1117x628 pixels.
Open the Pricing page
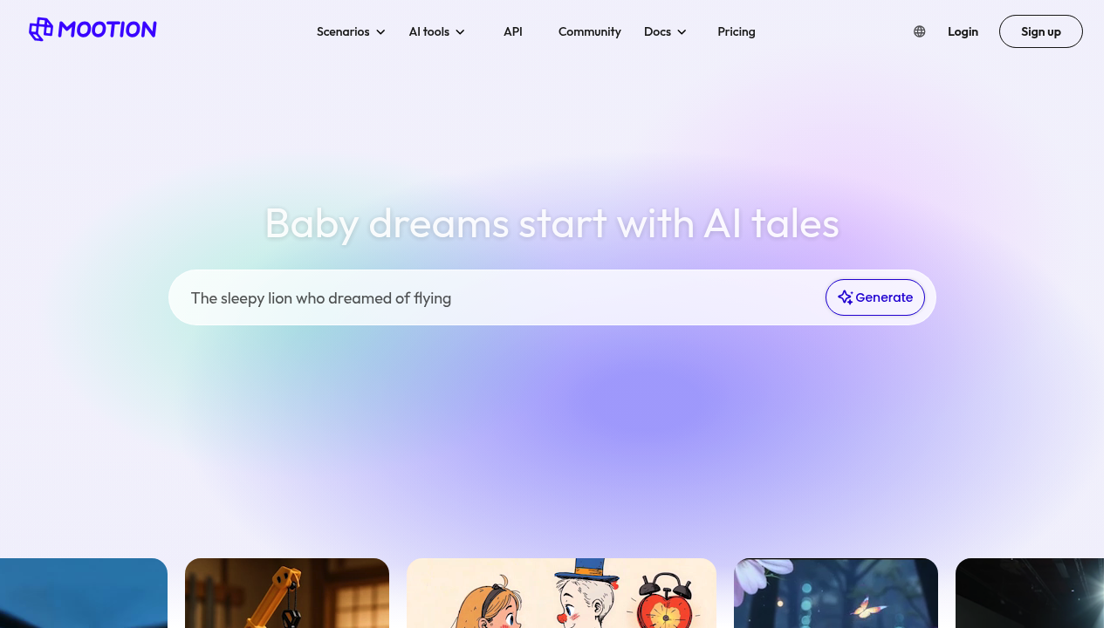(x=737, y=31)
